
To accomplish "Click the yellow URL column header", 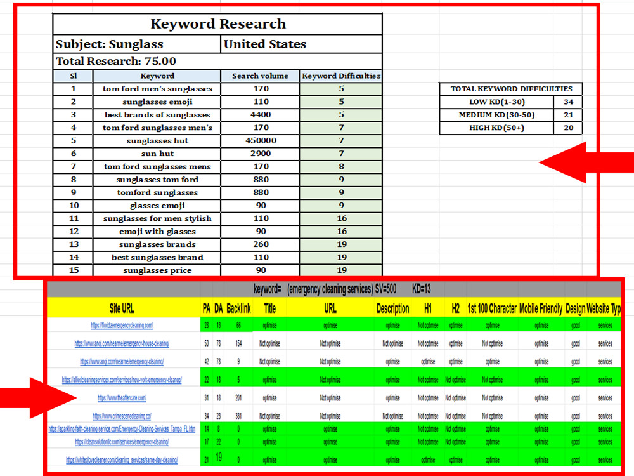I will pyautogui.click(x=330, y=308).
